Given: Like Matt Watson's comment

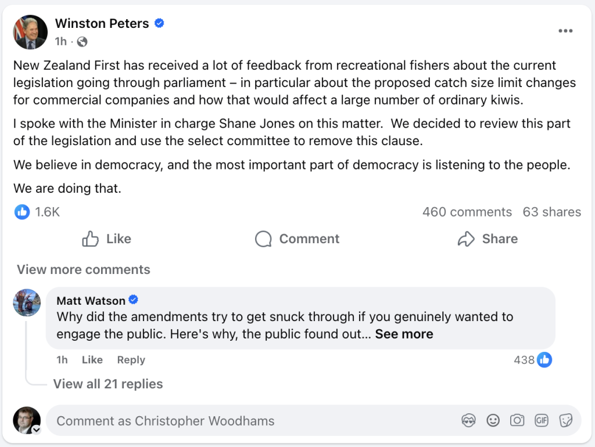Looking at the screenshot, I should [92, 360].
